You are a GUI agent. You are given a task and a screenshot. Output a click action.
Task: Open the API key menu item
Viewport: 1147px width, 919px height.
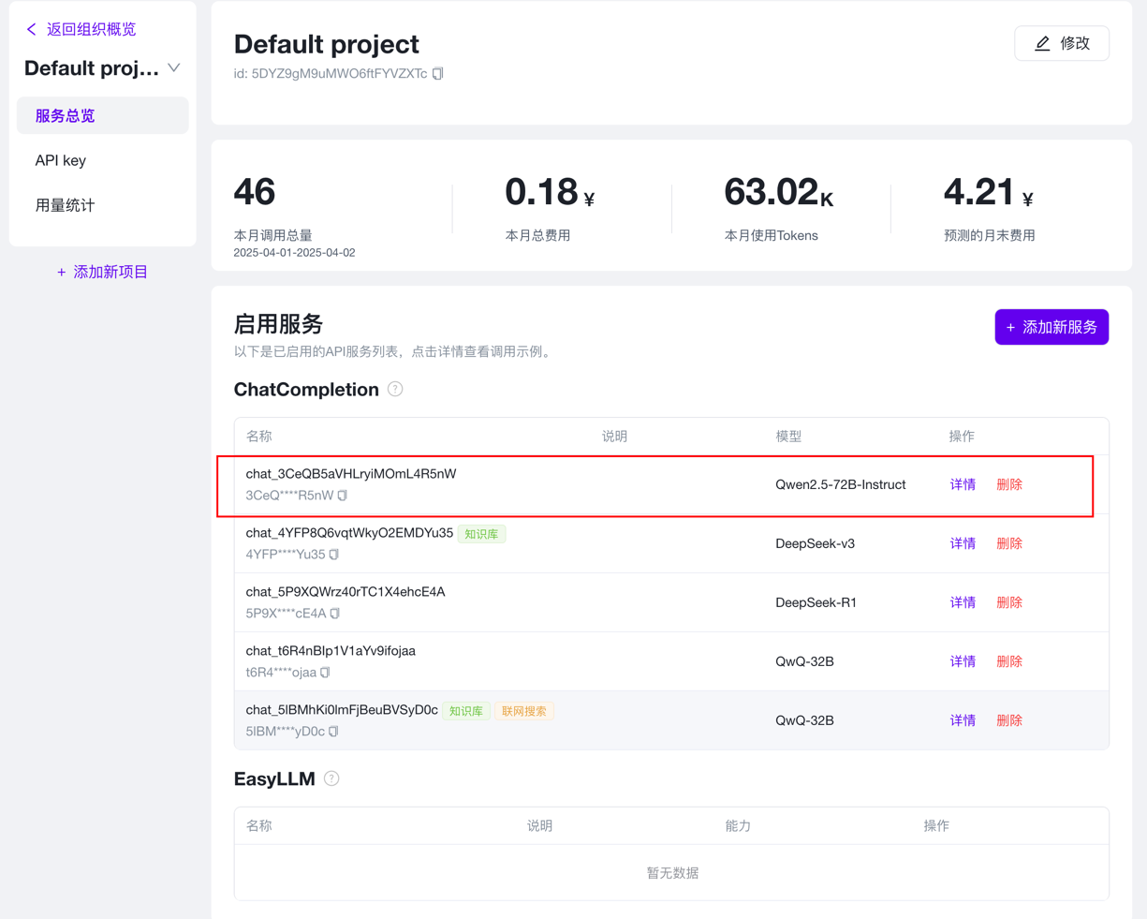click(x=61, y=160)
